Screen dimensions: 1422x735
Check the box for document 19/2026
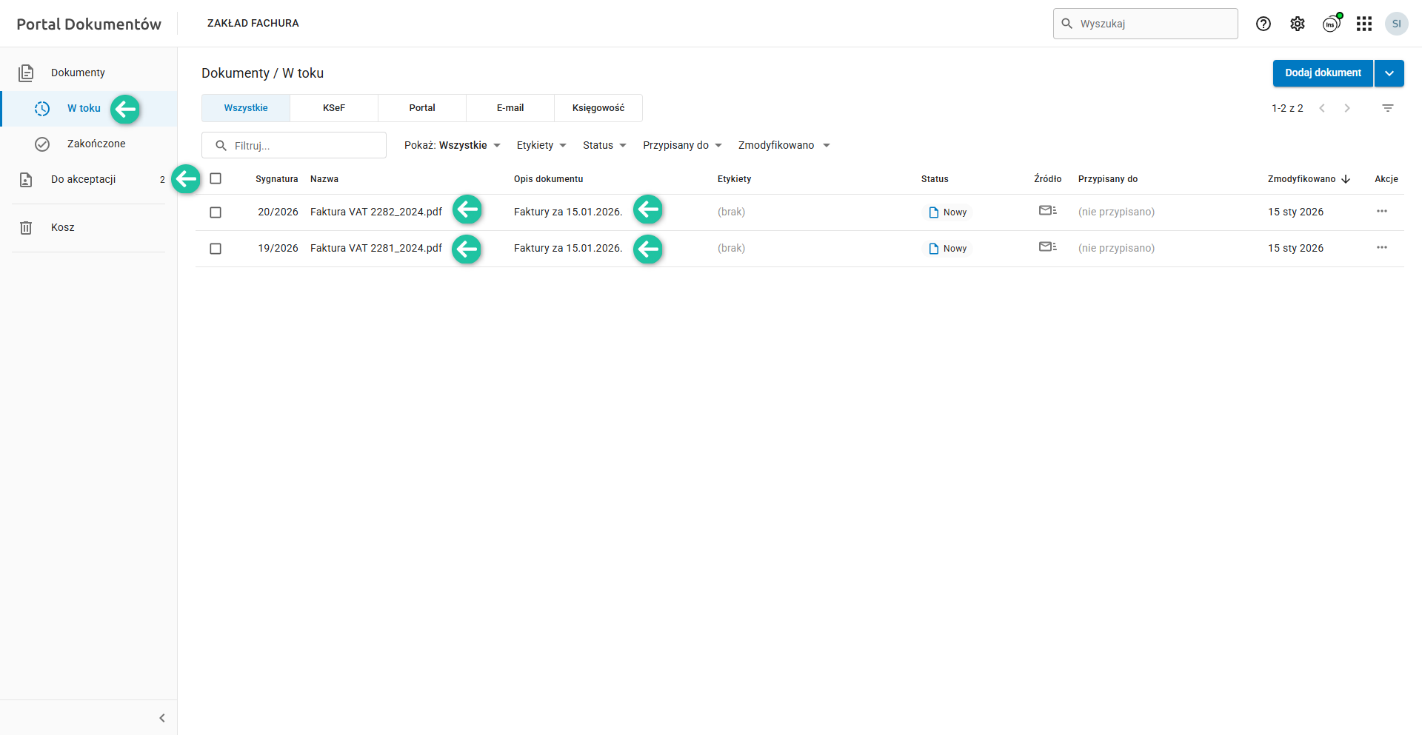click(x=216, y=249)
